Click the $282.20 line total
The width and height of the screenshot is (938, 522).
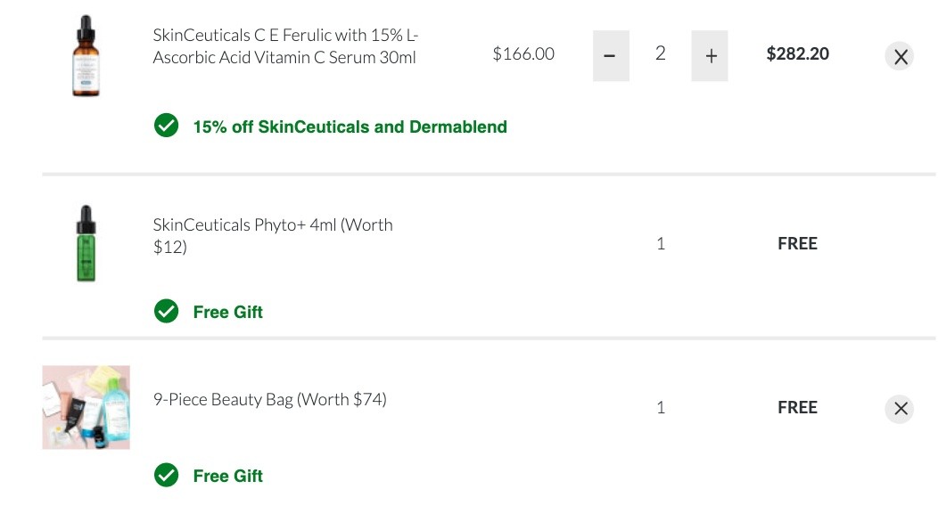point(797,54)
